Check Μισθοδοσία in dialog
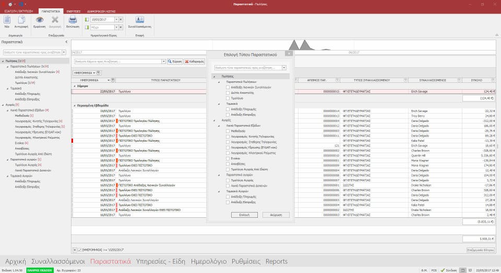The width and height of the screenshot is (501, 273). point(228,131)
